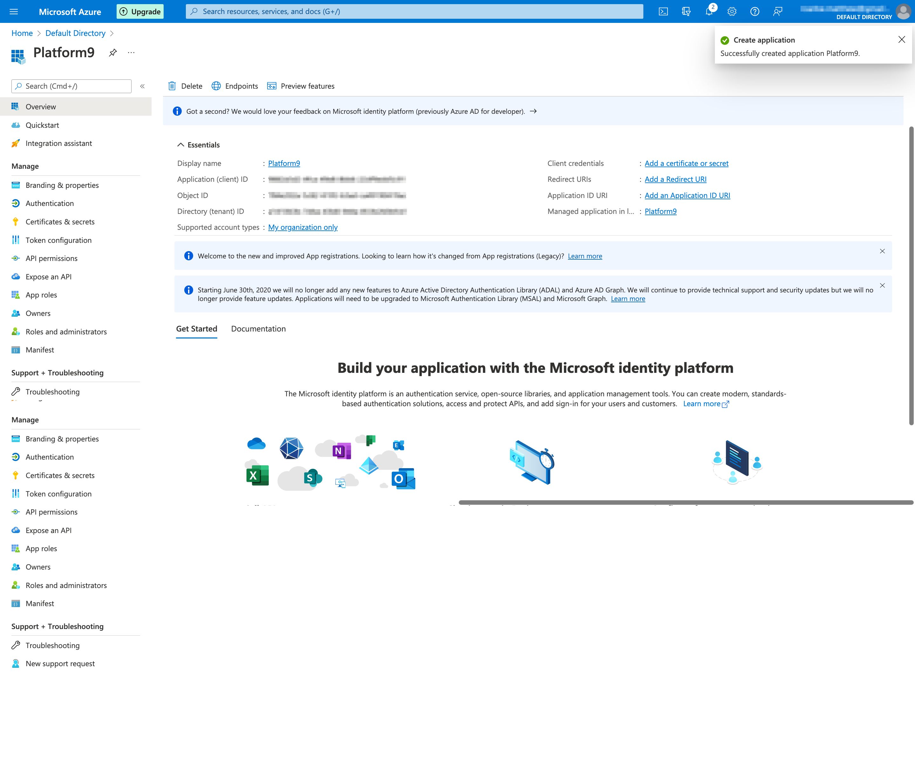Screen dimensions: 915x759
Task: Pin the Platform9 application page
Action: tap(113, 53)
